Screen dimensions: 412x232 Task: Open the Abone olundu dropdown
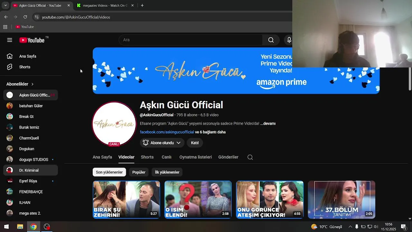tap(162, 143)
